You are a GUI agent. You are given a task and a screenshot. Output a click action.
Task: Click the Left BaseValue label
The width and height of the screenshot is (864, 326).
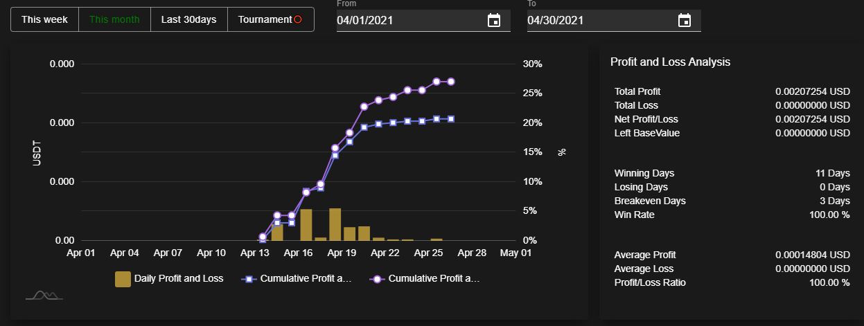[x=647, y=133]
